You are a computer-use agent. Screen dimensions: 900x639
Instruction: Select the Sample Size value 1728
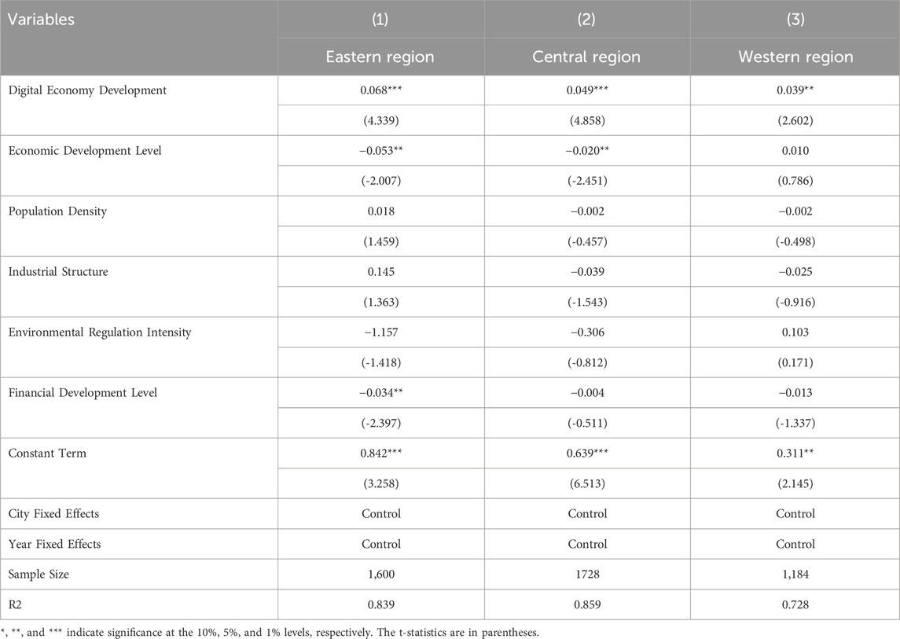tap(587, 575)
